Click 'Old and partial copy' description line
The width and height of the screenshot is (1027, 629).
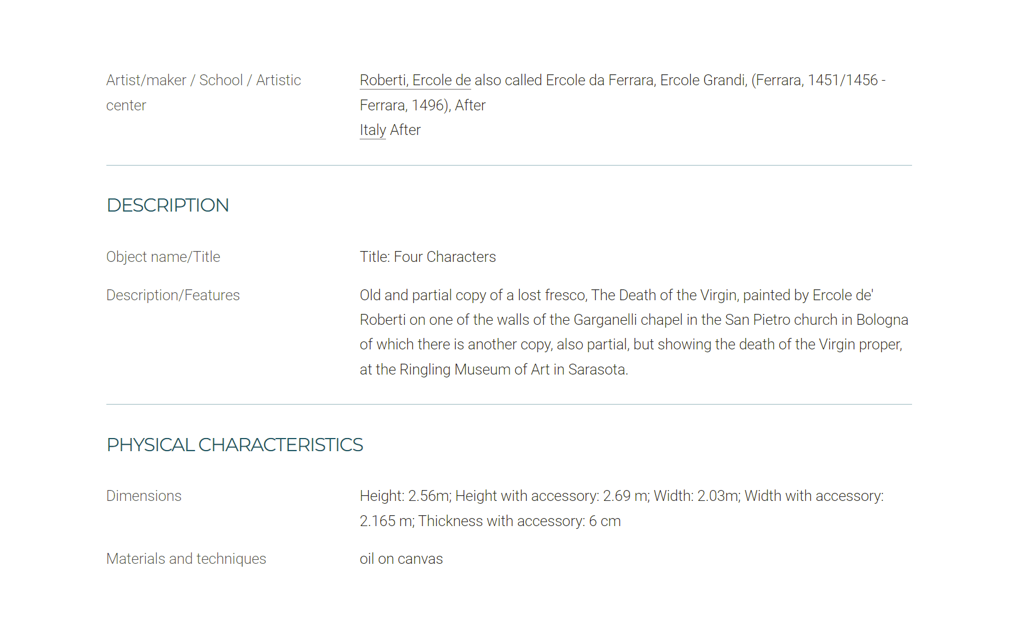(x=616, y=295)
